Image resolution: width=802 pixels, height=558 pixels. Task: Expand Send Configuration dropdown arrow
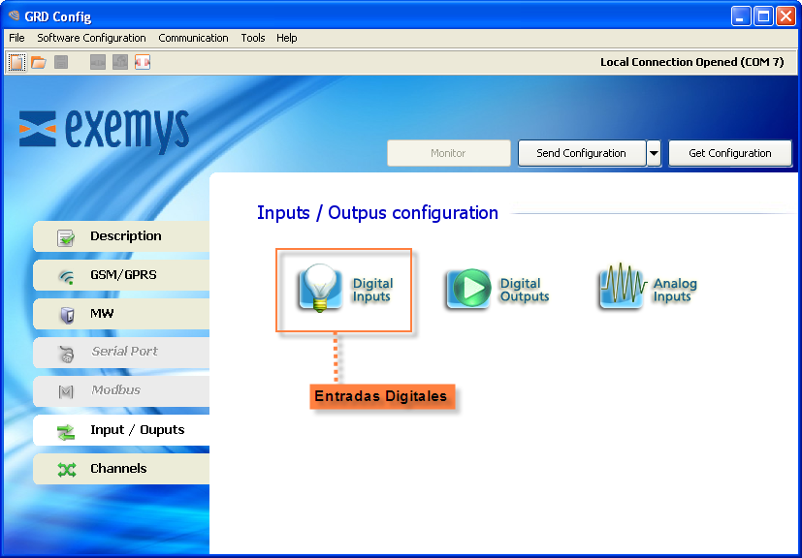[x=654, y=153]
